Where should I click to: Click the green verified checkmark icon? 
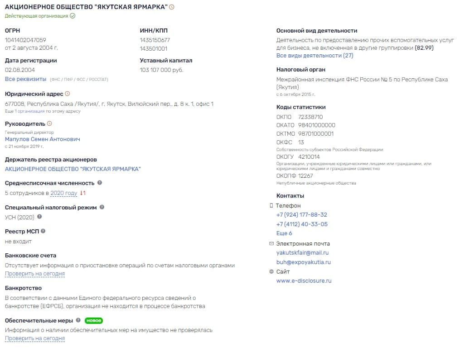tap(73, 16)
